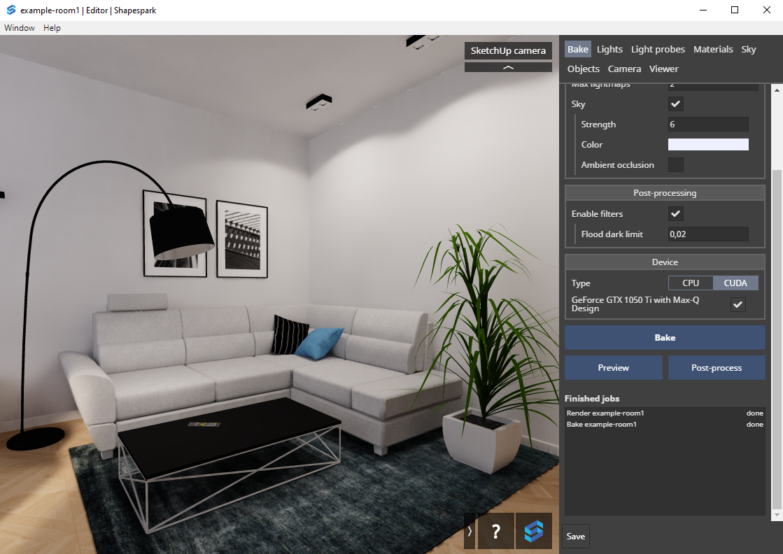Open the Window menu
The width and height of the screenshot is (783, 554).
click(x=20, y=28)
